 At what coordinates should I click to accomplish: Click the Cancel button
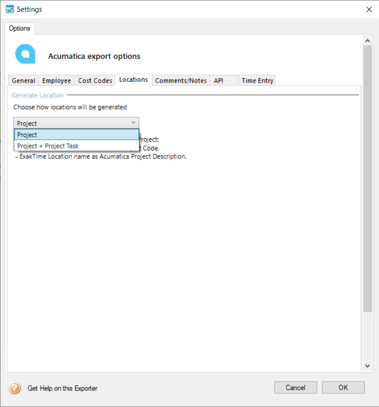[296, 388]
